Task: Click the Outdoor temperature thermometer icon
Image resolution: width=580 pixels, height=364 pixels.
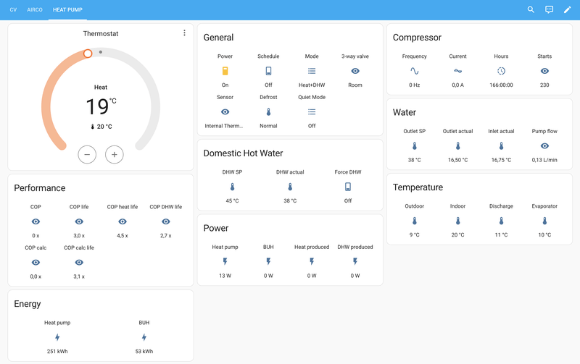Action: point(415,221)
